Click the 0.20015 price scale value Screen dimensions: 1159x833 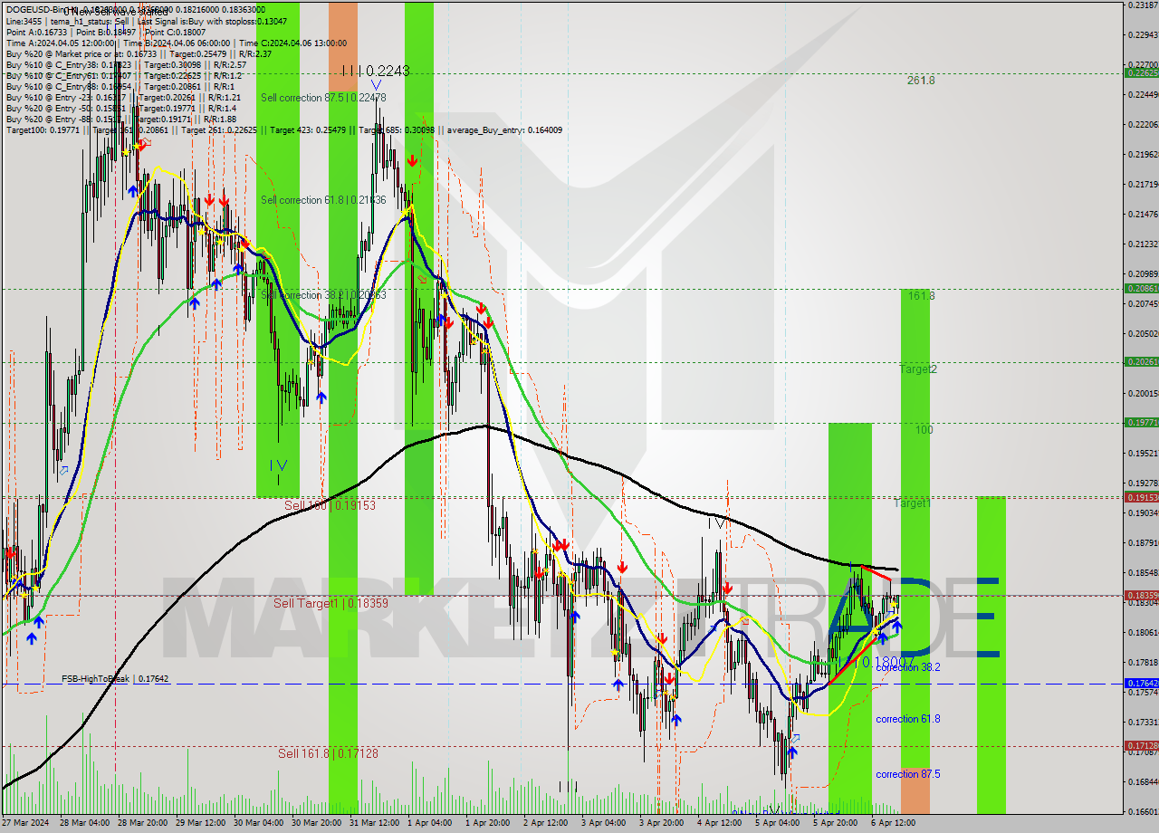click(1143, 394)
